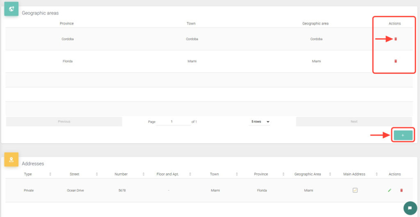Click the Geographic areas globe icon

[11, 9]
